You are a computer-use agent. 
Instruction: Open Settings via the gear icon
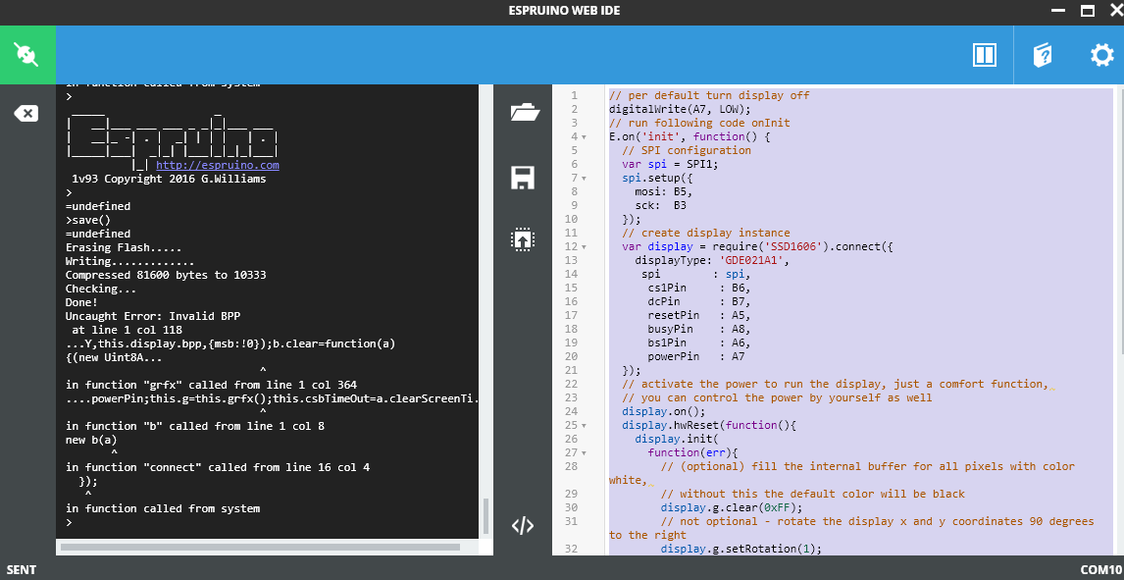tap(1101, 55)
